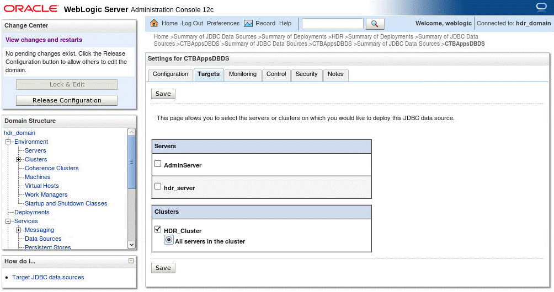554x292 pixels.
Task: Collapse the How do I panel
Action: (x=131, y=261)
